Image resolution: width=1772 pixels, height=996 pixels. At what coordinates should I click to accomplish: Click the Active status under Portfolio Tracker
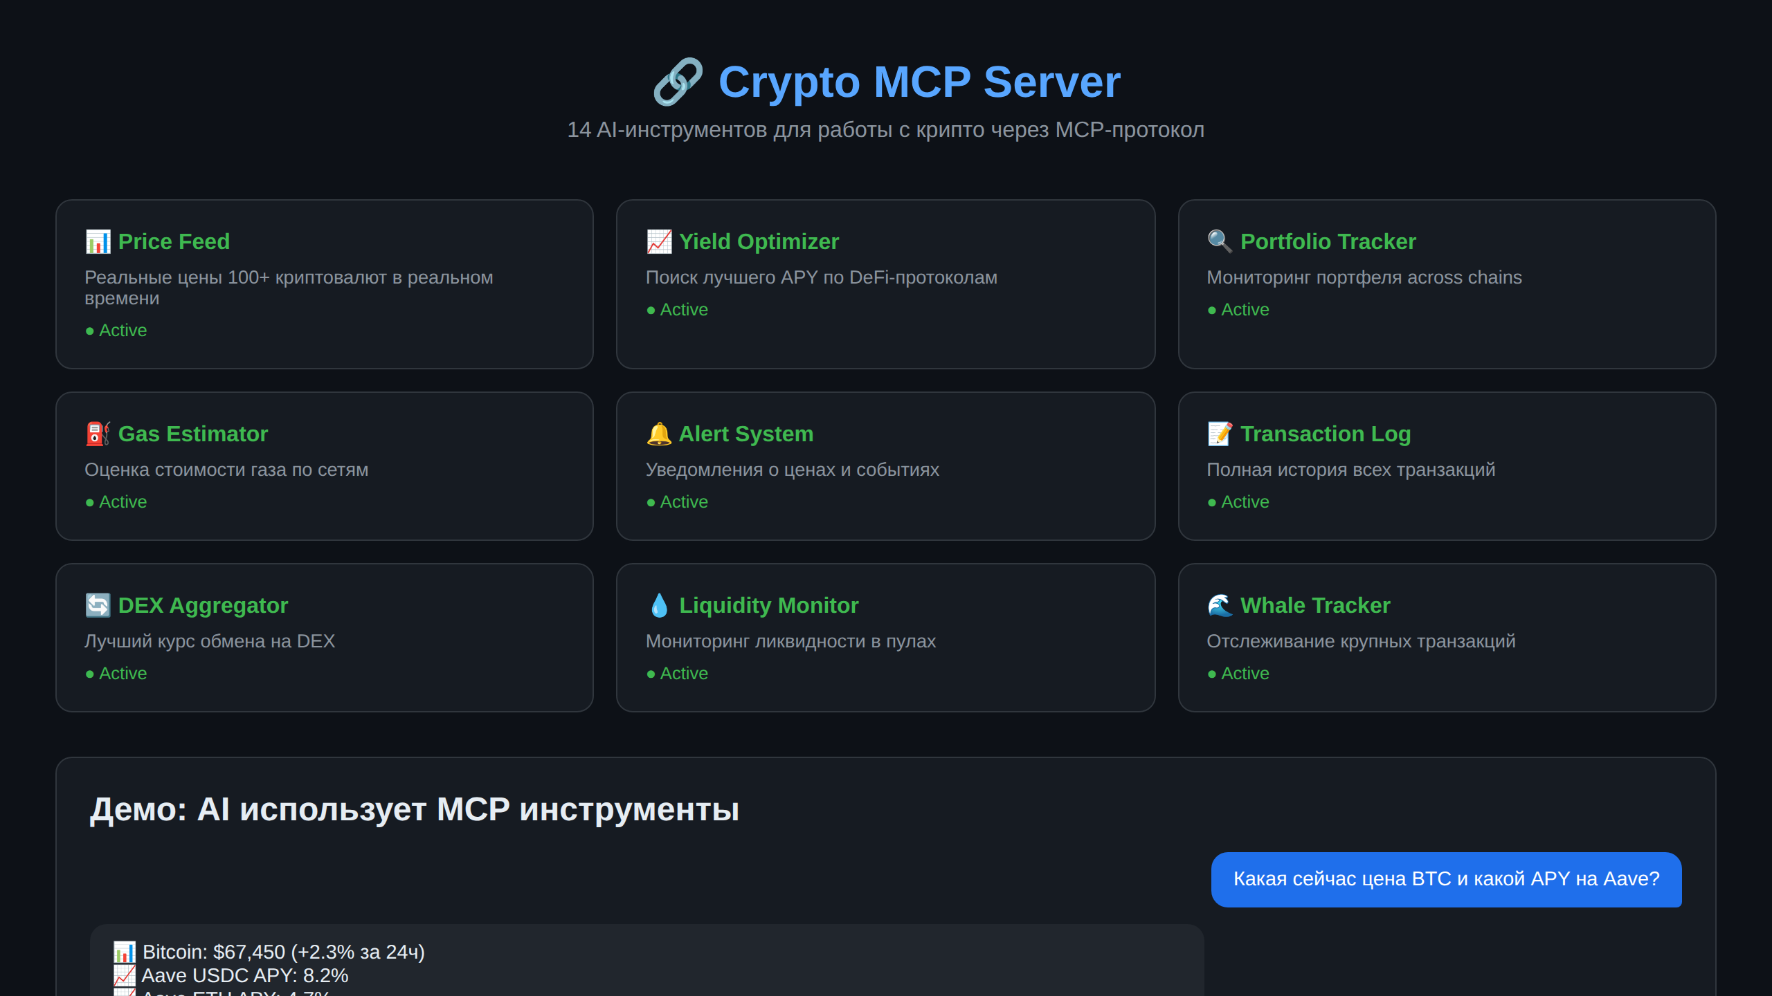point(1238,309)
